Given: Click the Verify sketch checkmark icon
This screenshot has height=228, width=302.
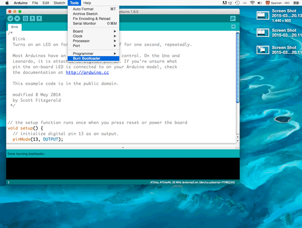Looking at the screenshot, I should point(11,19).
